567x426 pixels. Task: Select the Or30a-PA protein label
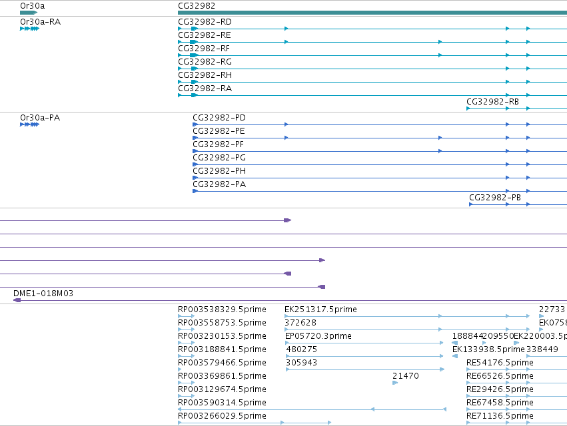(x=40, y=118)
